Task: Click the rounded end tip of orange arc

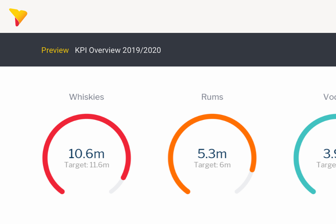Action: pyautogui.click(x=252, y=170)
